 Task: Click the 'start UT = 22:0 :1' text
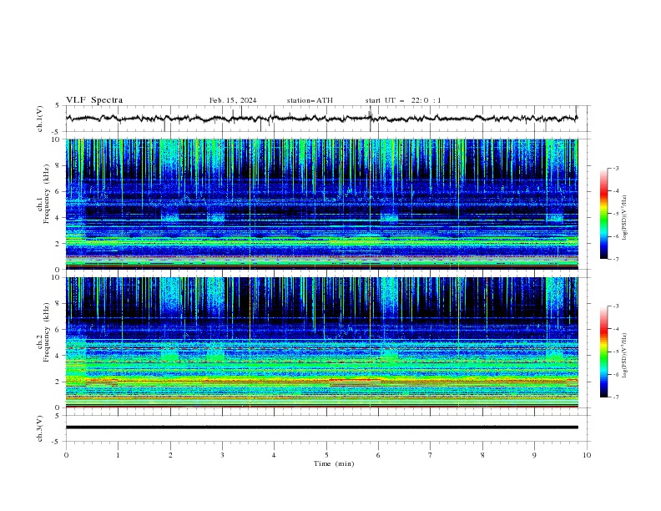403,100
